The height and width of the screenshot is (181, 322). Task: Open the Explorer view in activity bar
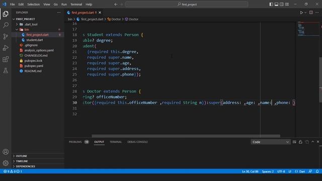coord(6,14)
